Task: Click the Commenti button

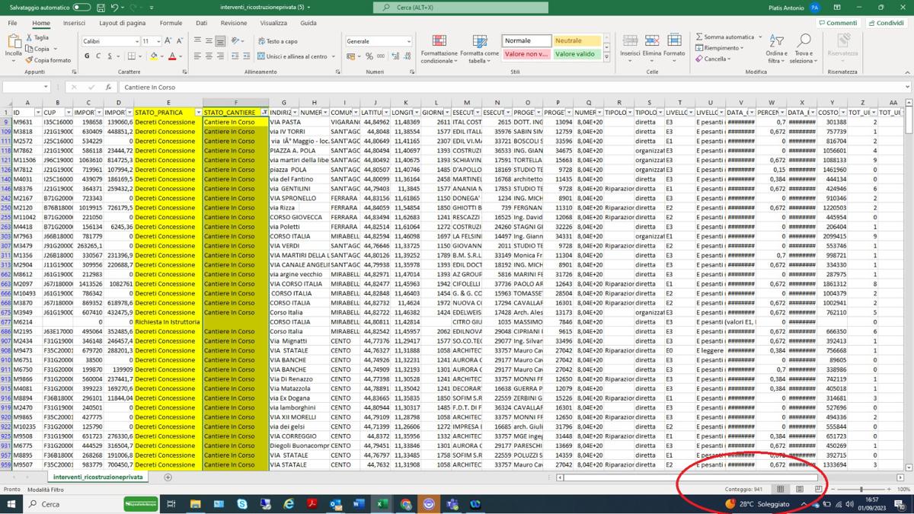Action: [838, 23]
